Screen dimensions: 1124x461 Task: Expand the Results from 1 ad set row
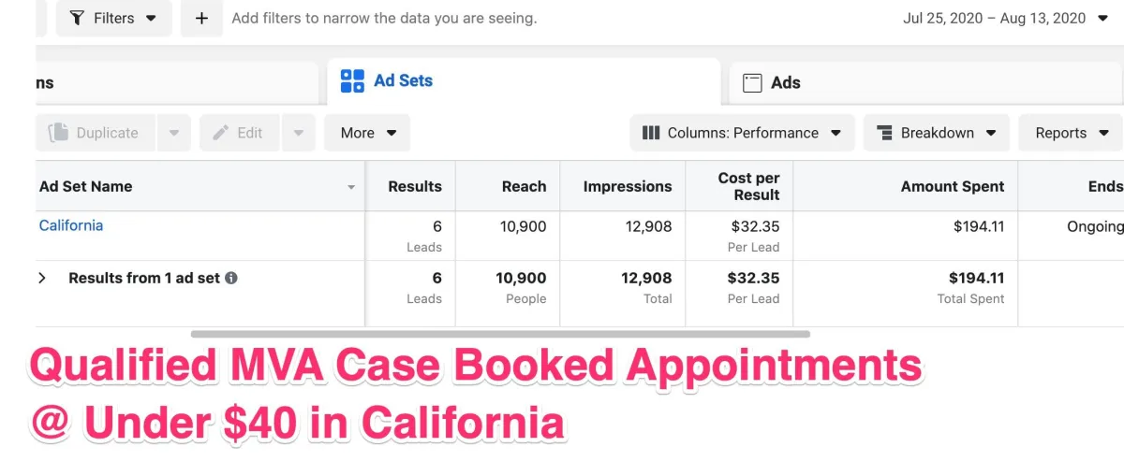click(x=42, y=278)
